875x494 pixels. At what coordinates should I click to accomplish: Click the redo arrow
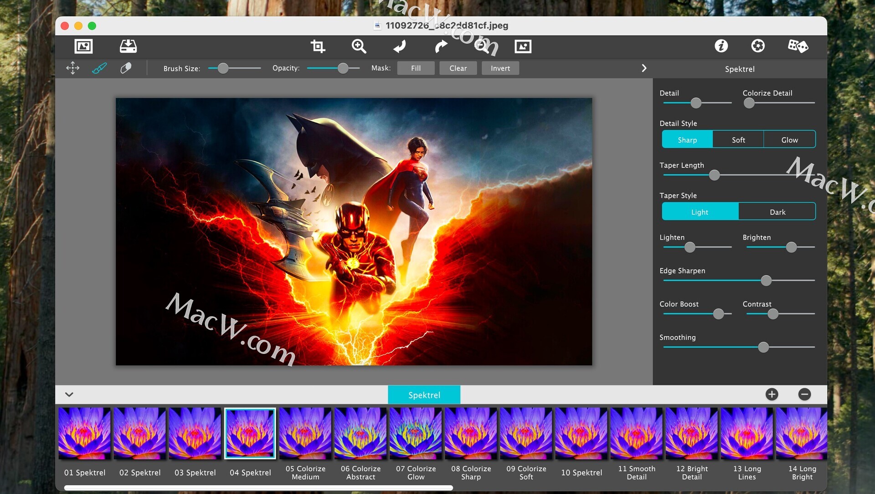pyautogui.click(x=441, y=46)
